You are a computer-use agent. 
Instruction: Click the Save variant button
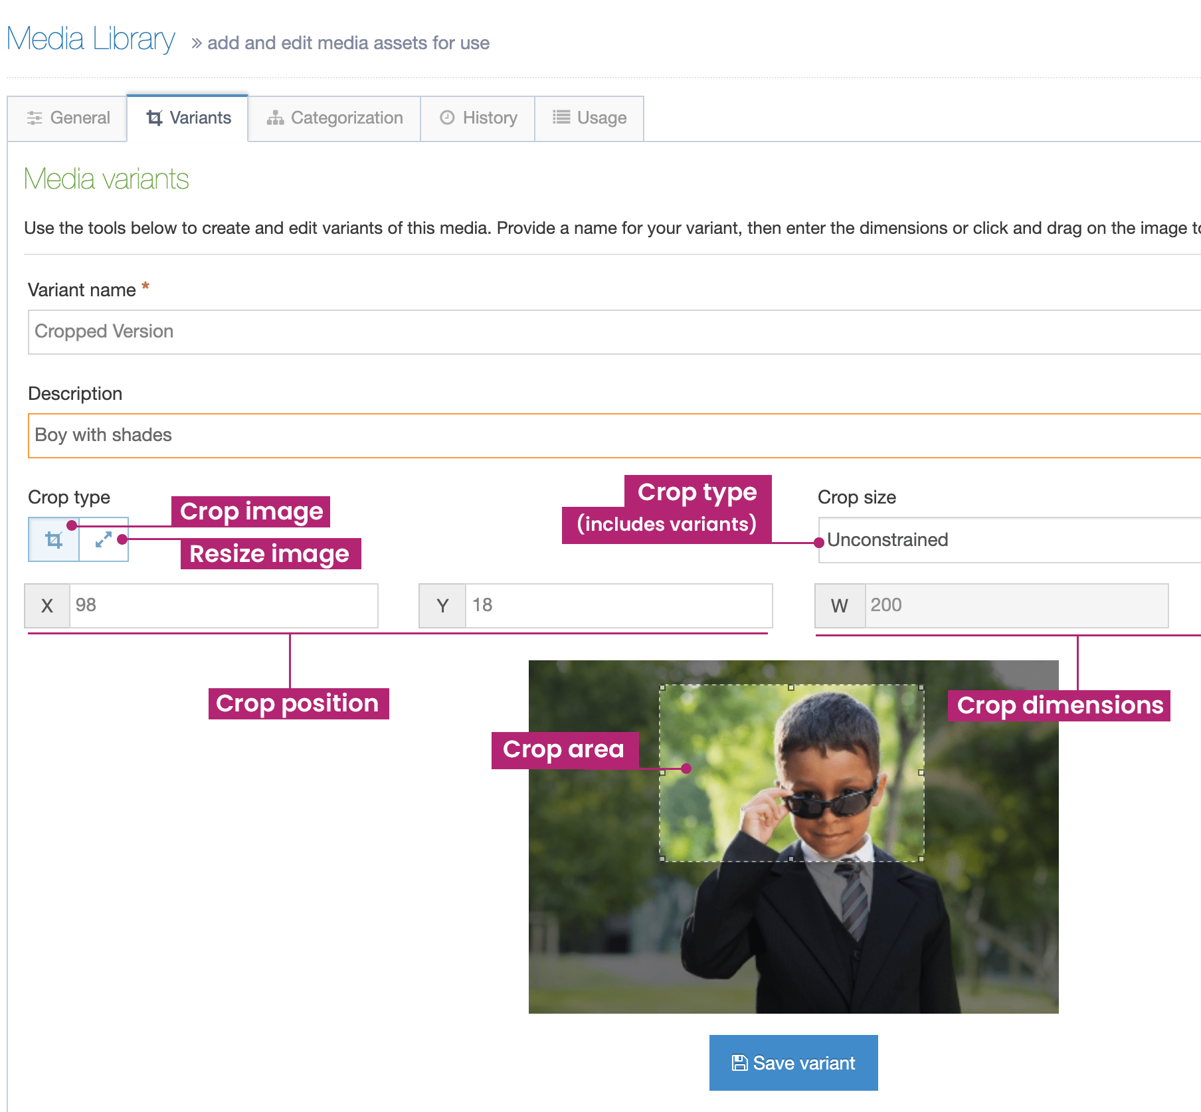tap(793, 1063)
